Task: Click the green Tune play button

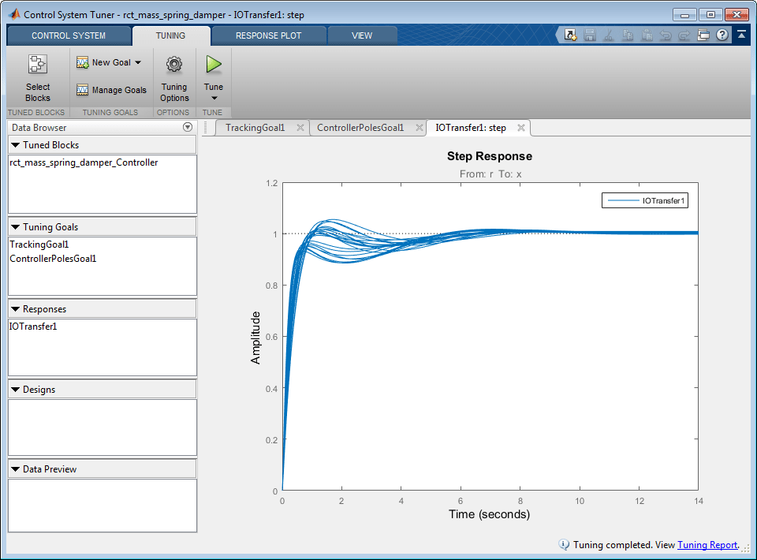Action: (x=214, y=64)
